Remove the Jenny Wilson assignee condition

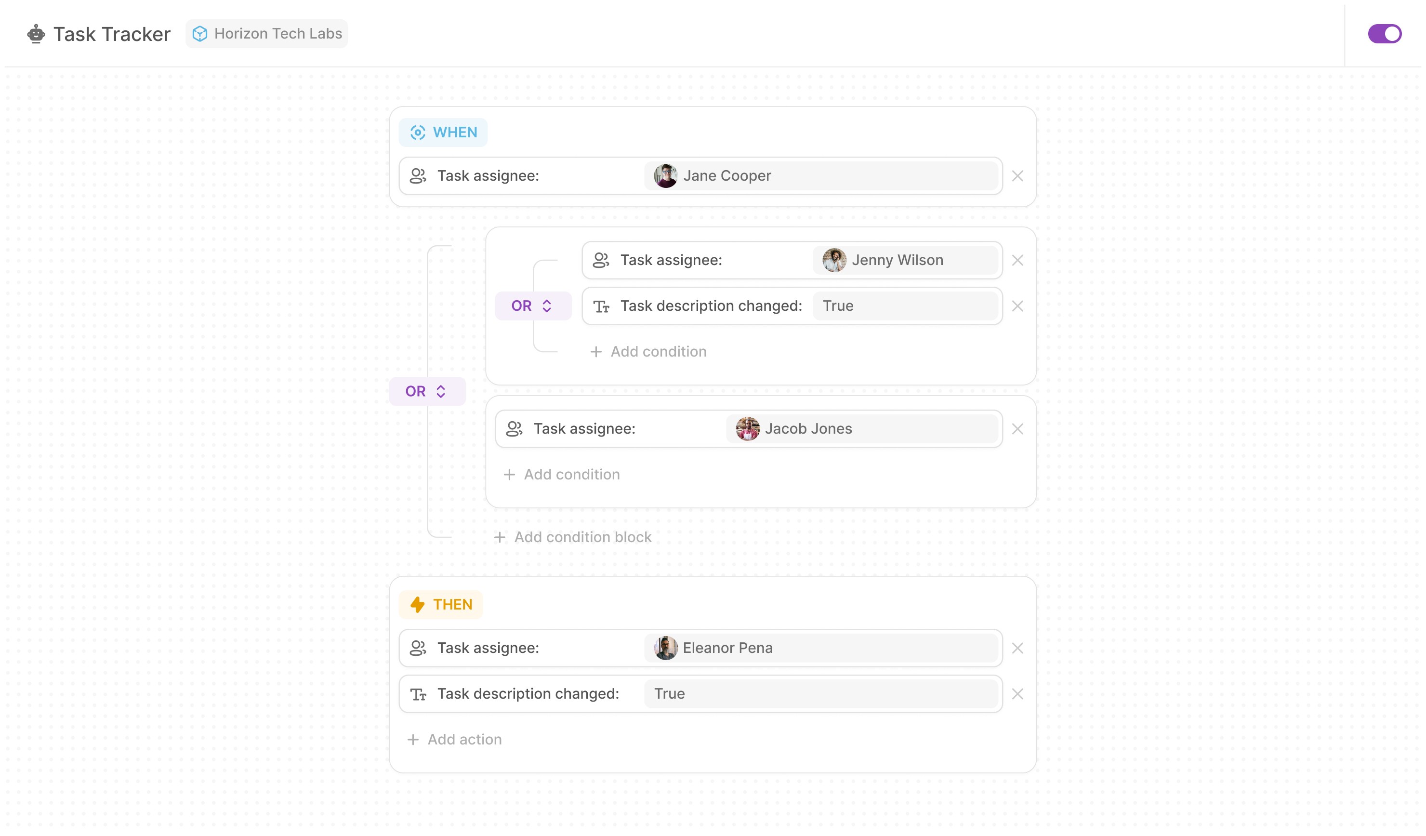pos(1017,260)
